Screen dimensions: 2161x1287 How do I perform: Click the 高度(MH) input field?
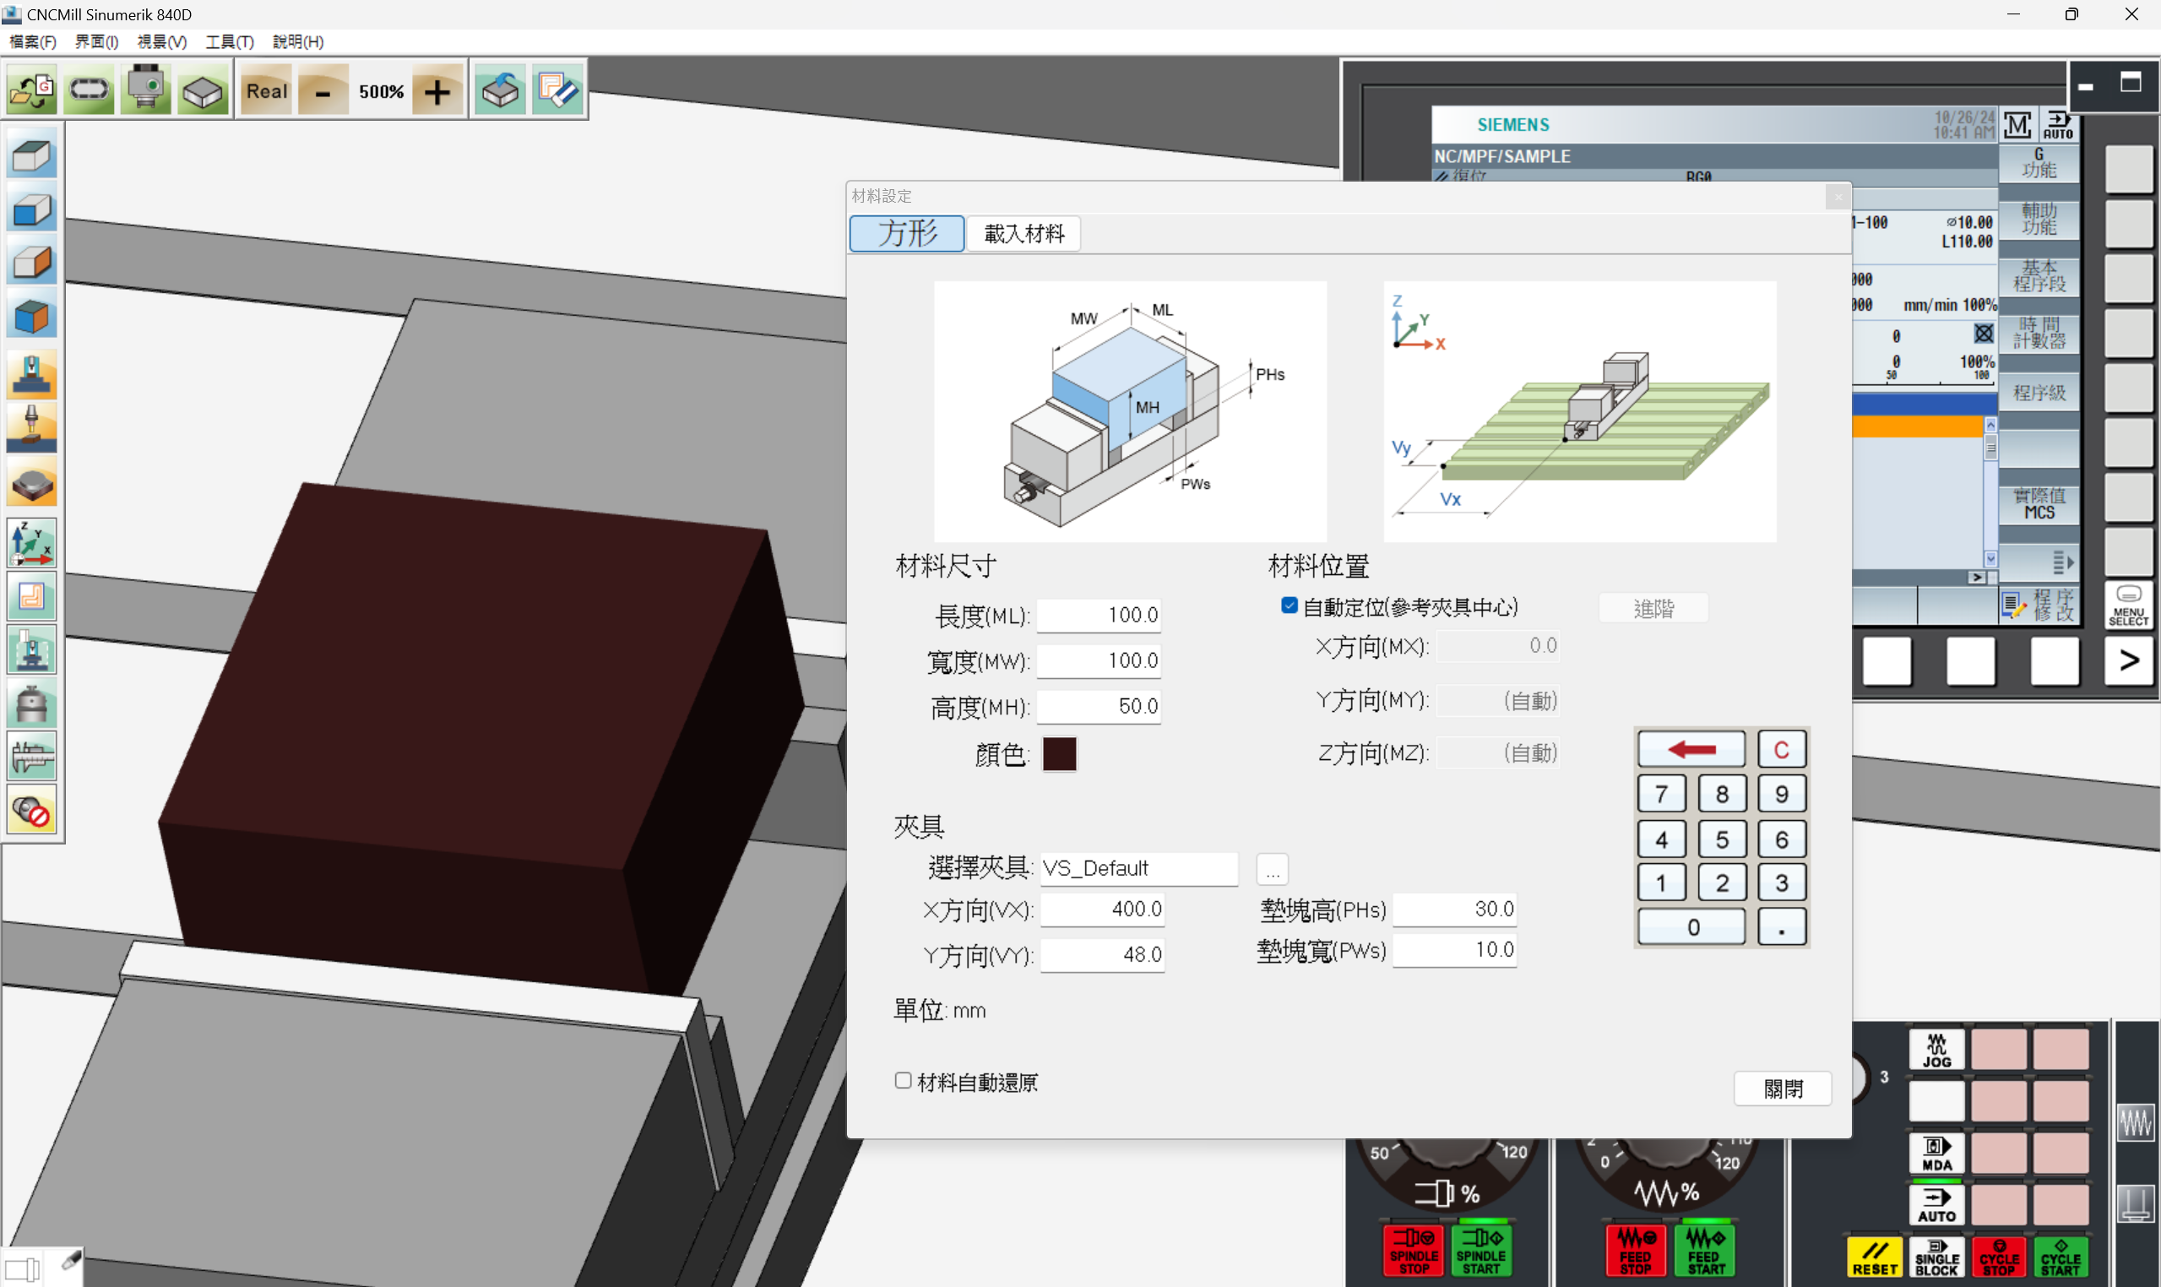pos(1099,706)
